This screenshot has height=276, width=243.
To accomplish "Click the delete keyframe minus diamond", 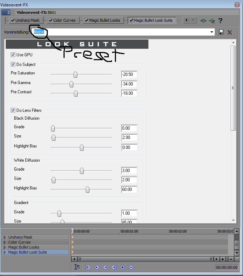I will click(131, 267).
